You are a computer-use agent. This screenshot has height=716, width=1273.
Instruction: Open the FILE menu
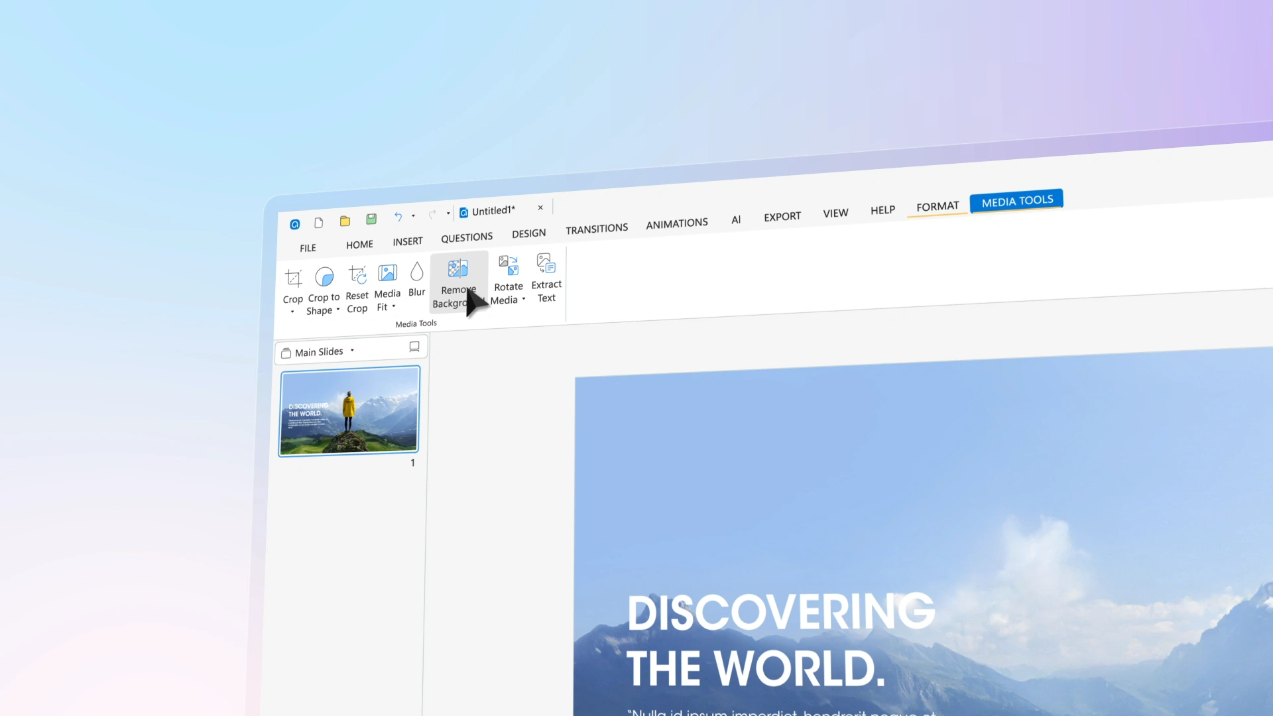tap(308, 248)
